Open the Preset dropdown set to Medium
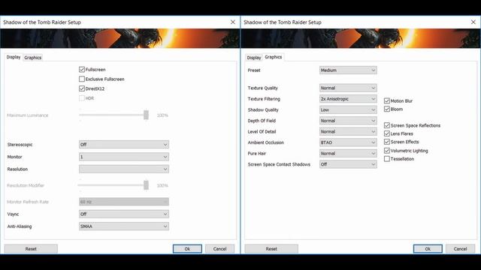 tap(348, 70)
